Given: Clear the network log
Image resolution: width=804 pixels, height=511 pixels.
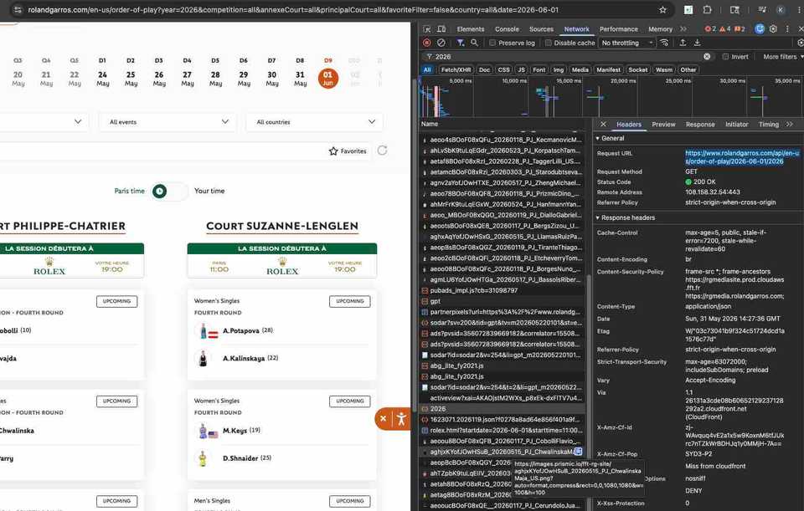Looking at the screenshot, I should point(441,43).
